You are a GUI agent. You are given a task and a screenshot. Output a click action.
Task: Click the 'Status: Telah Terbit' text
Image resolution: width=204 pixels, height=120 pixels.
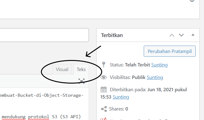coord(130,65)
